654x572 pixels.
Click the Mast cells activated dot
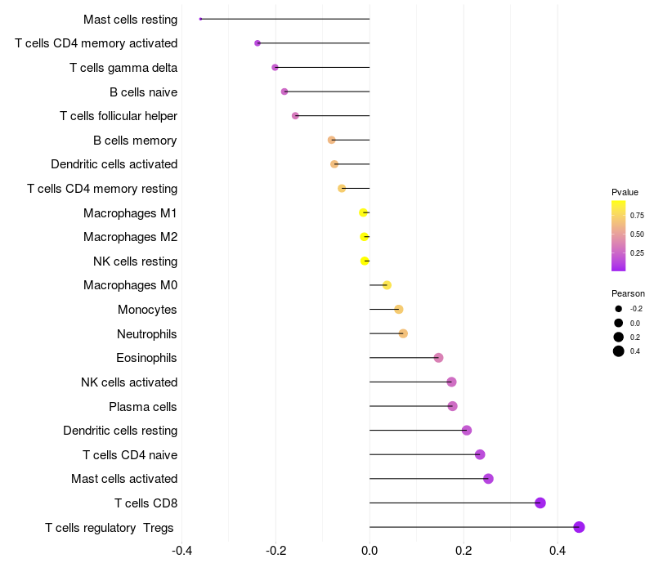pyautogui.click(x=488, y=479)
